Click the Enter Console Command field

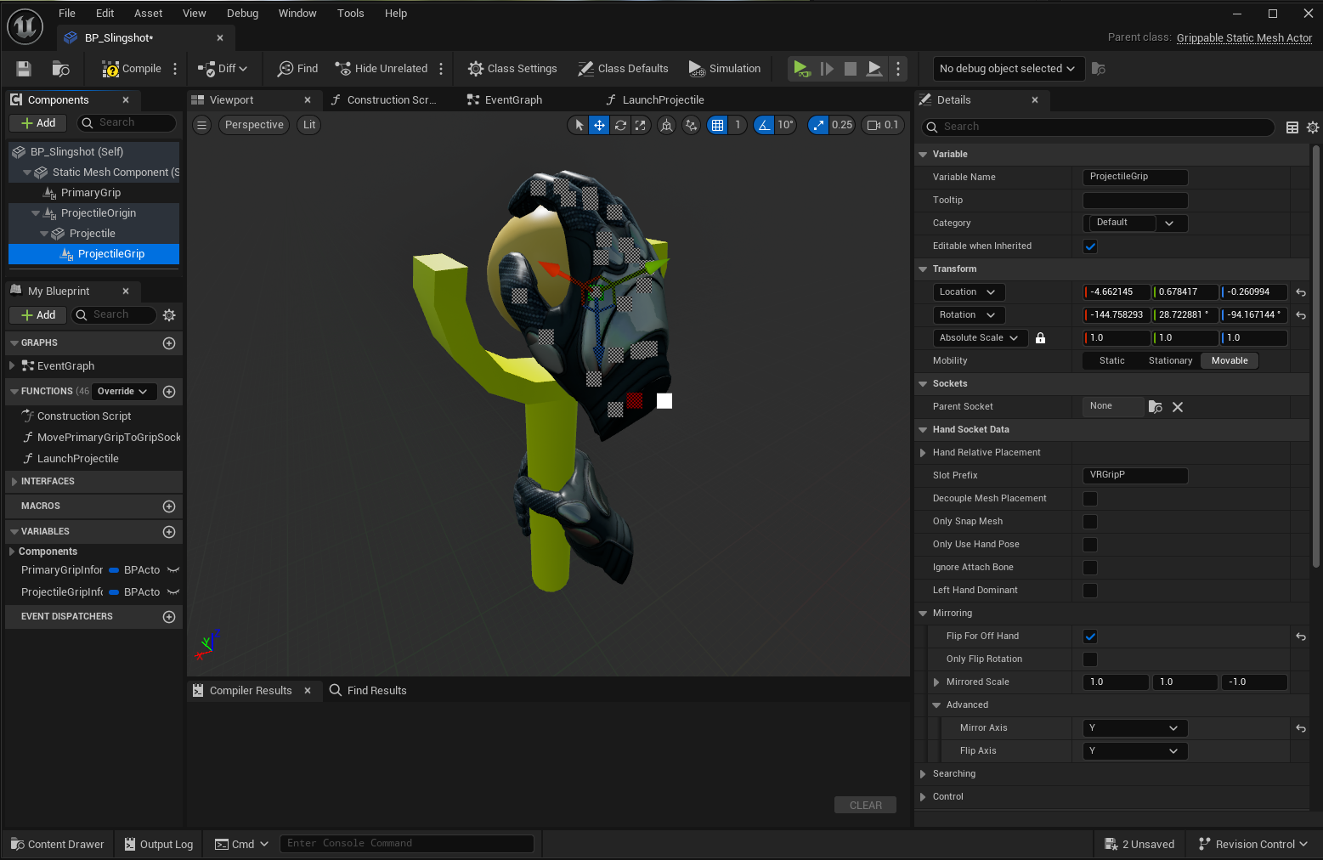click(406, 843)
